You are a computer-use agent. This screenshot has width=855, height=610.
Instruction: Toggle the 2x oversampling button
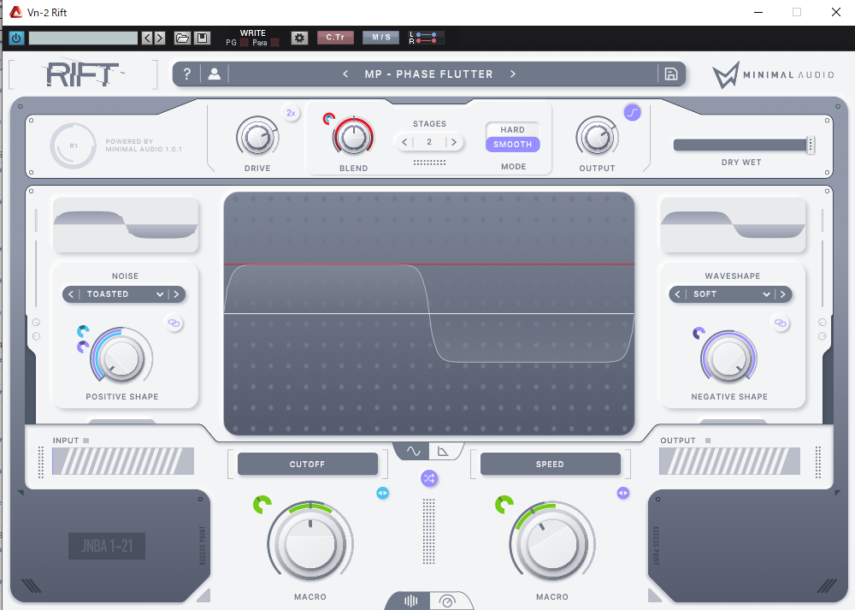pyautogui.click(x=292, y=113)
